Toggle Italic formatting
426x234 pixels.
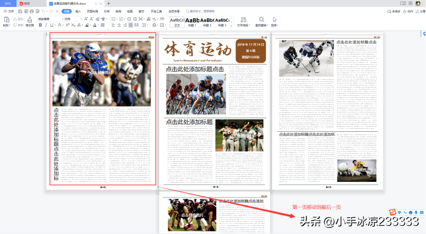(46, 25)
